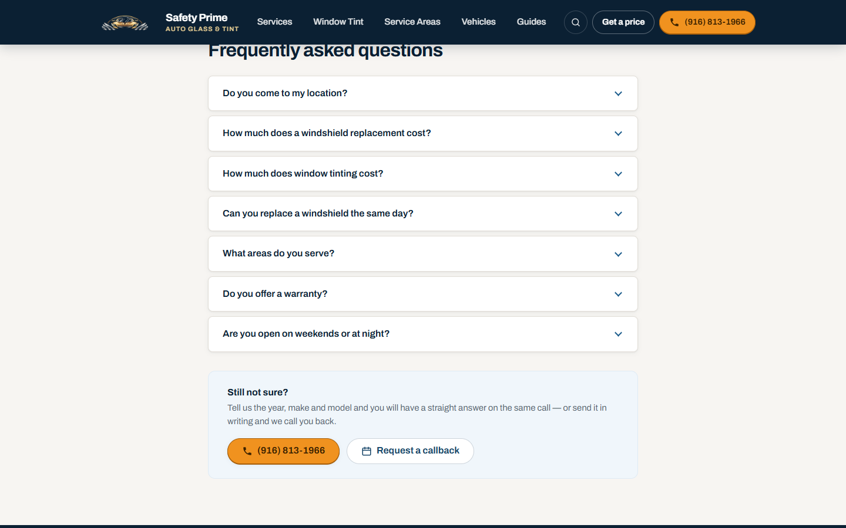Open the Vehicles nav item
Image resolution: width=846 pixels, height=528 pixels.
point(478,22)
